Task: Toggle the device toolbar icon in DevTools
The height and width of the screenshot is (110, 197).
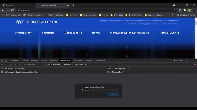Action: 6,61
